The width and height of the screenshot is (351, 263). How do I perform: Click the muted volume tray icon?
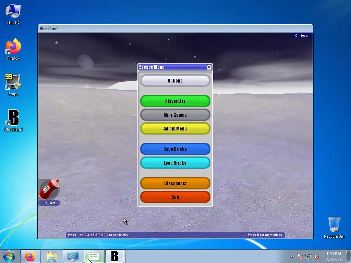tap(316, 256)
